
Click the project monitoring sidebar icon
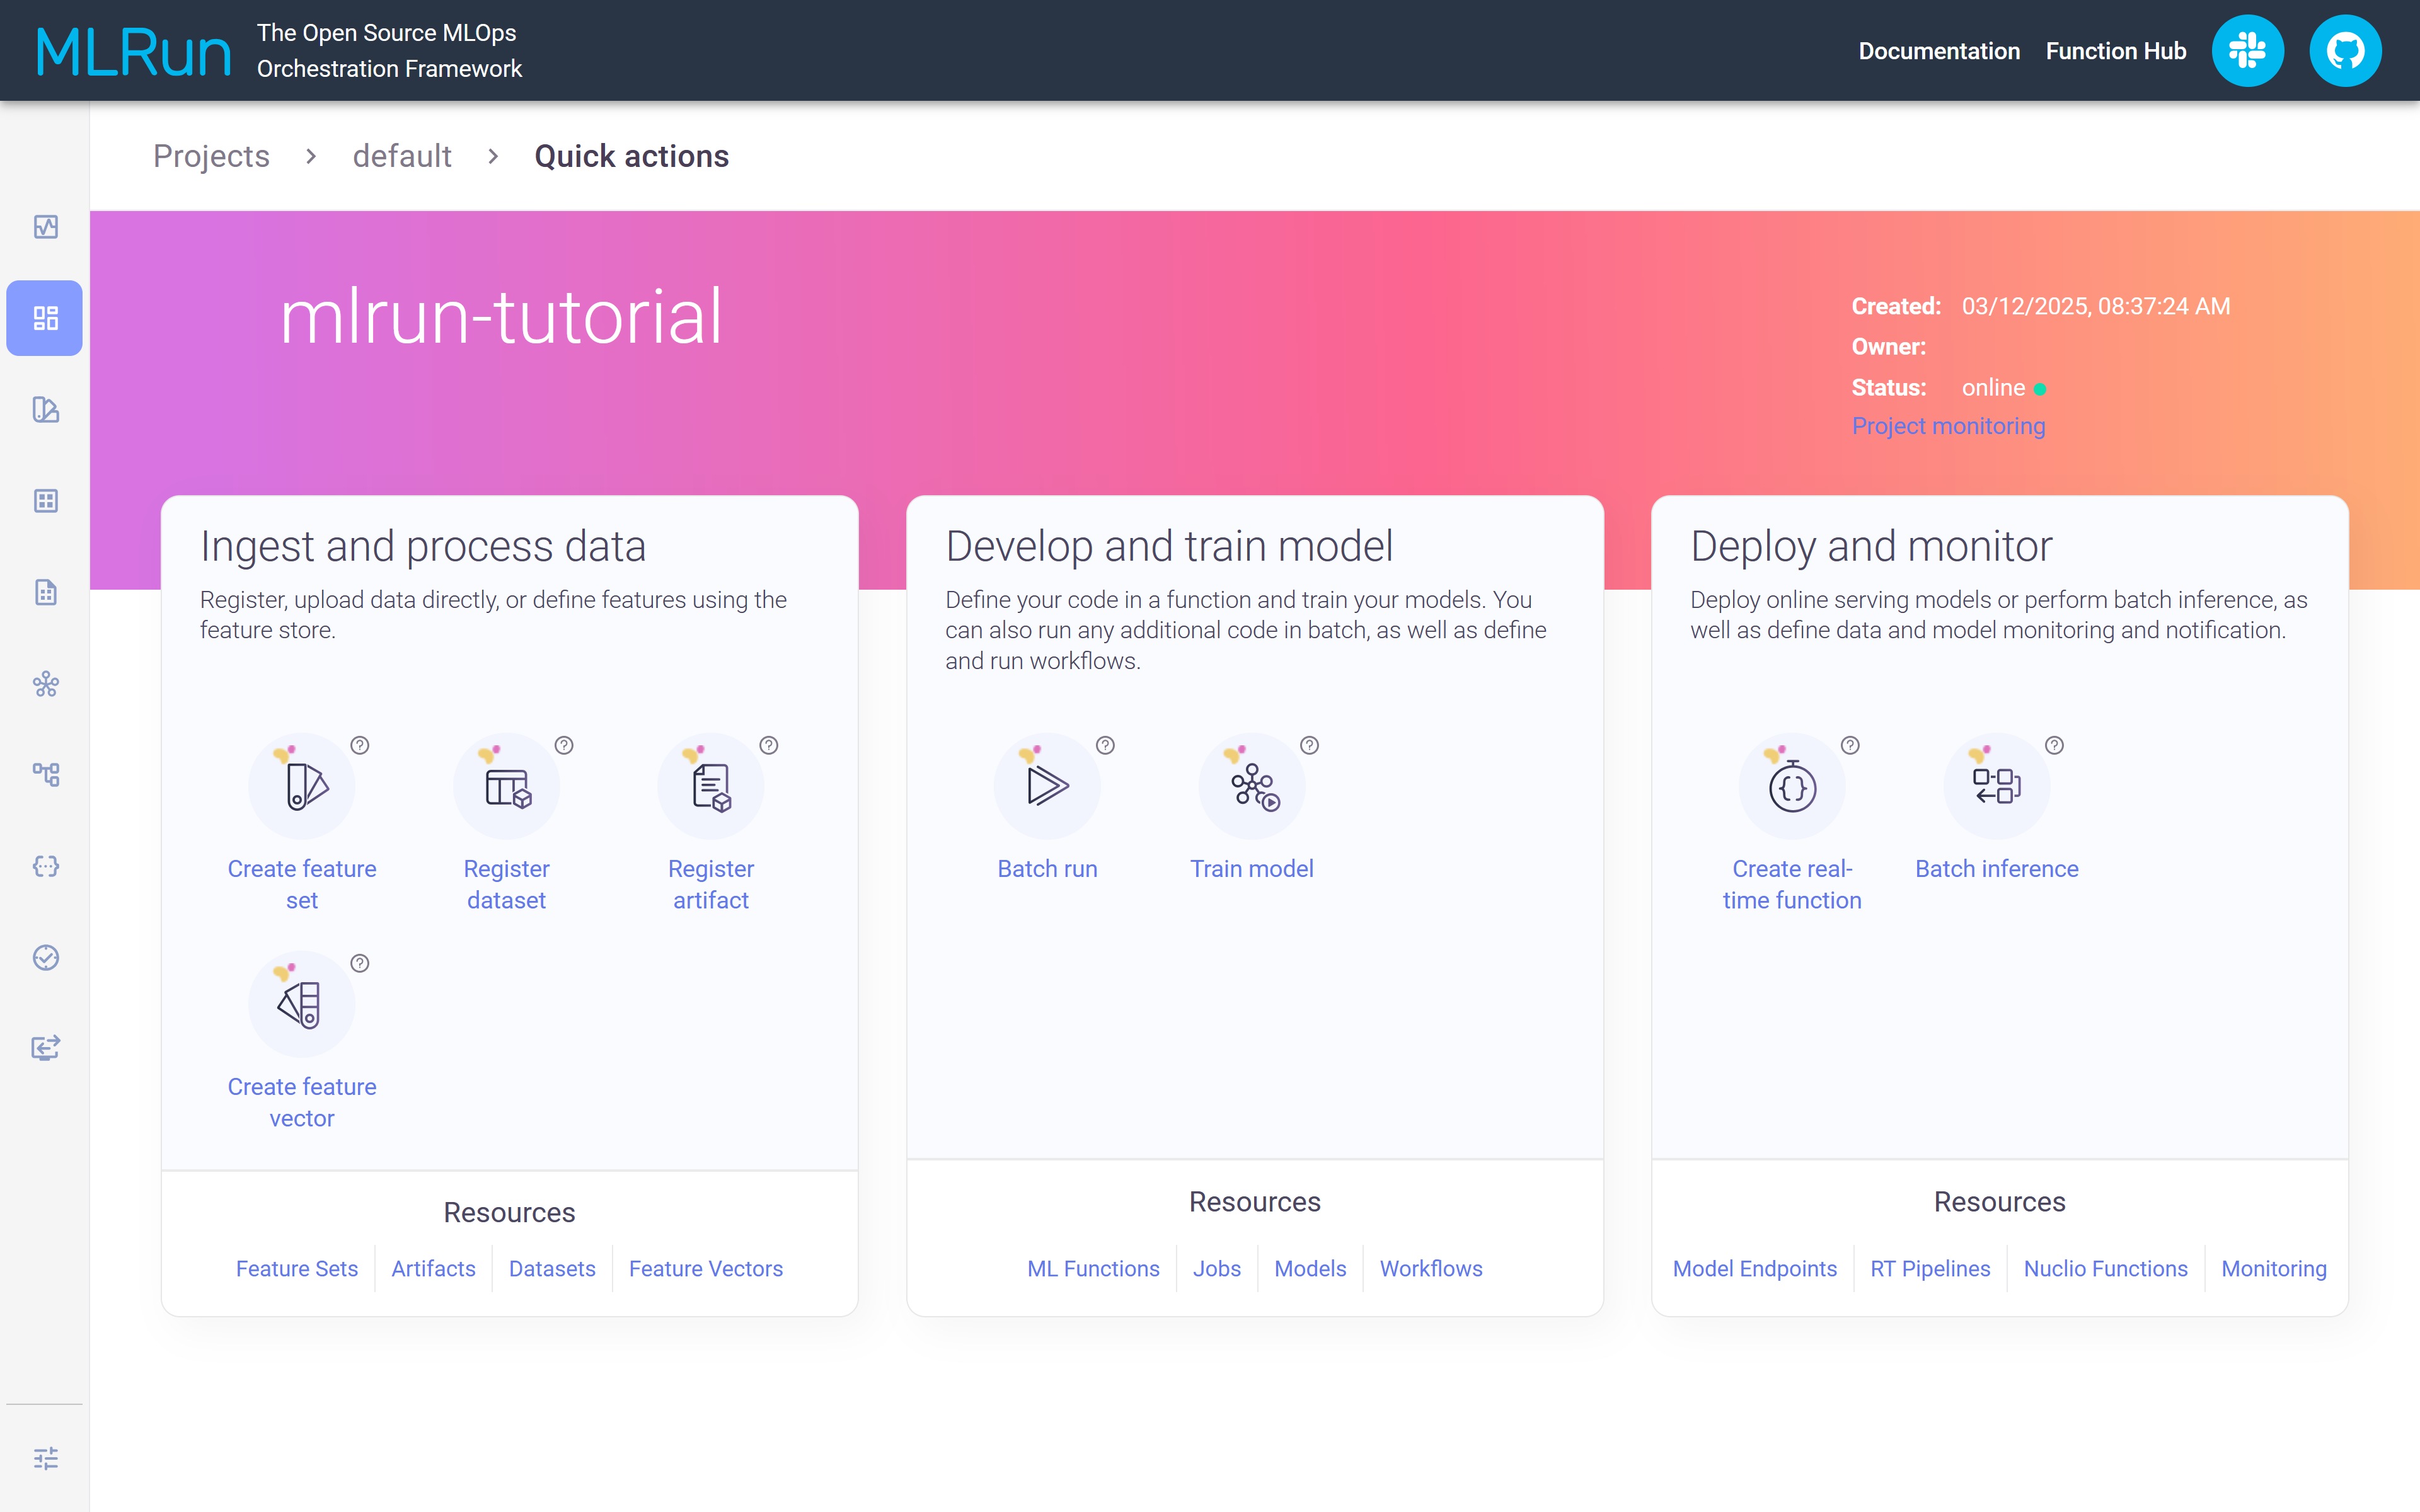(45, 227)
